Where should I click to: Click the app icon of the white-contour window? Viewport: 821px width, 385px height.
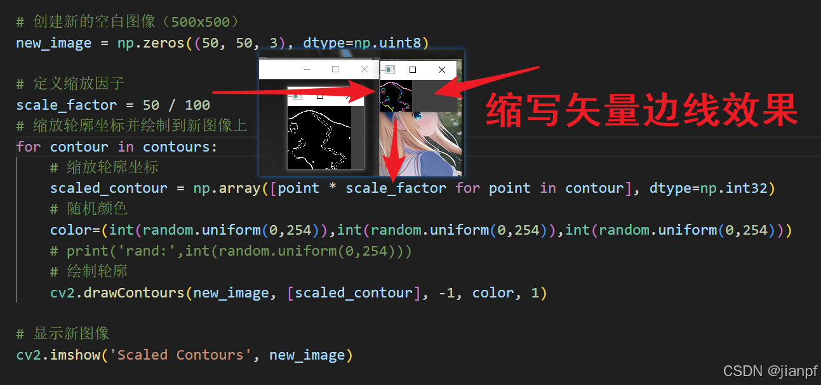[297, 96]
